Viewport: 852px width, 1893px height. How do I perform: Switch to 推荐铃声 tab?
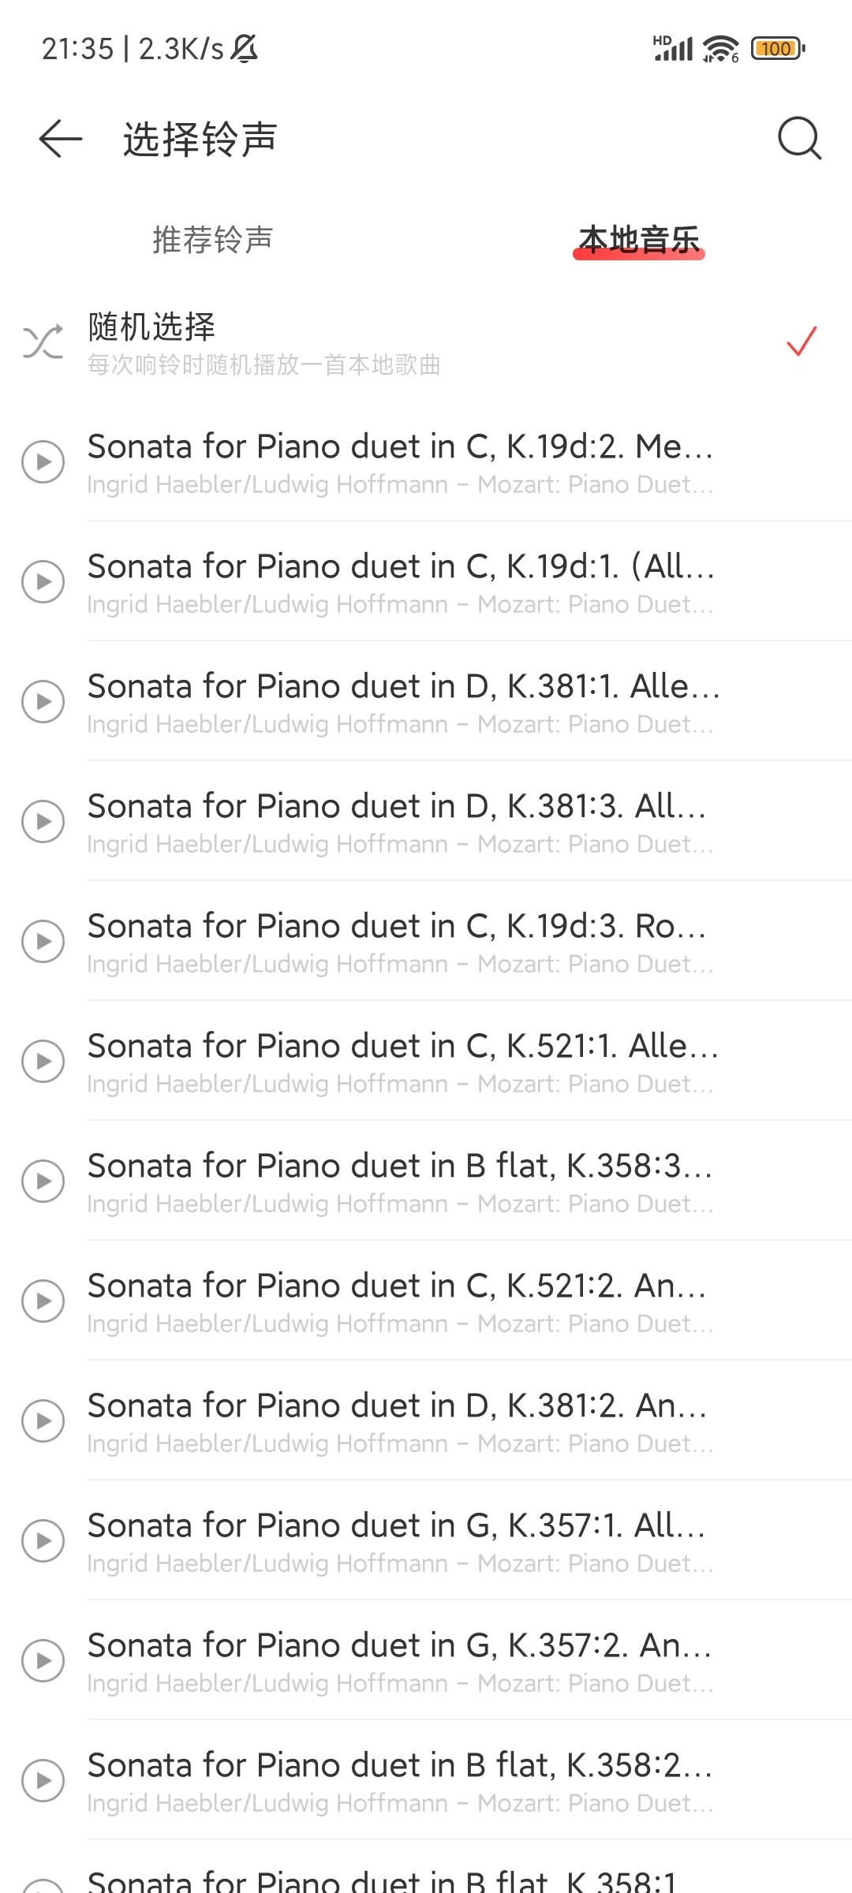coord(212,240)
